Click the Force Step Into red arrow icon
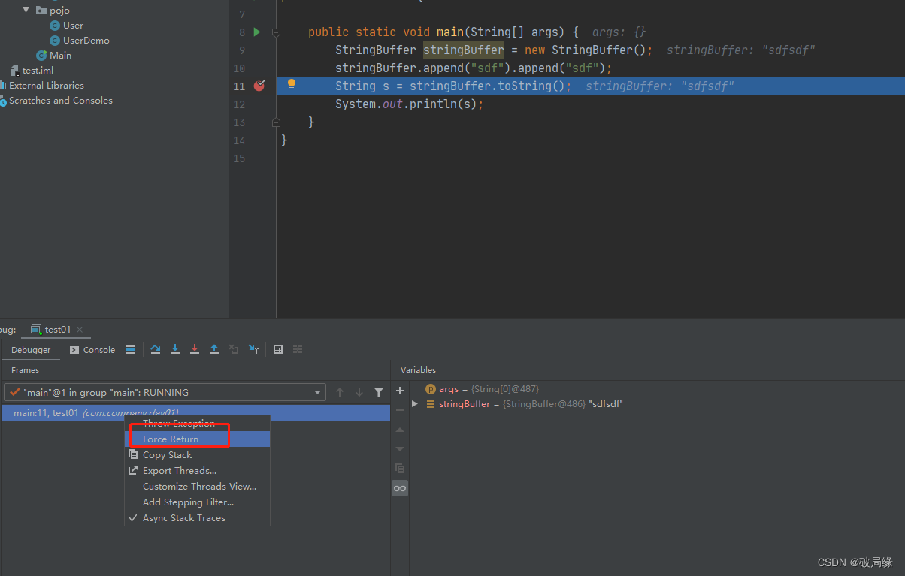The height and width of the screenshot is (576, 905). coord(195,350)
